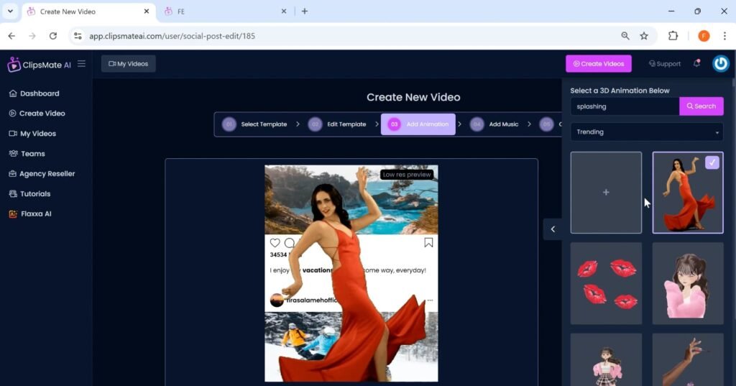
Task: Click the animation search input field
Action: pos(624,106)
